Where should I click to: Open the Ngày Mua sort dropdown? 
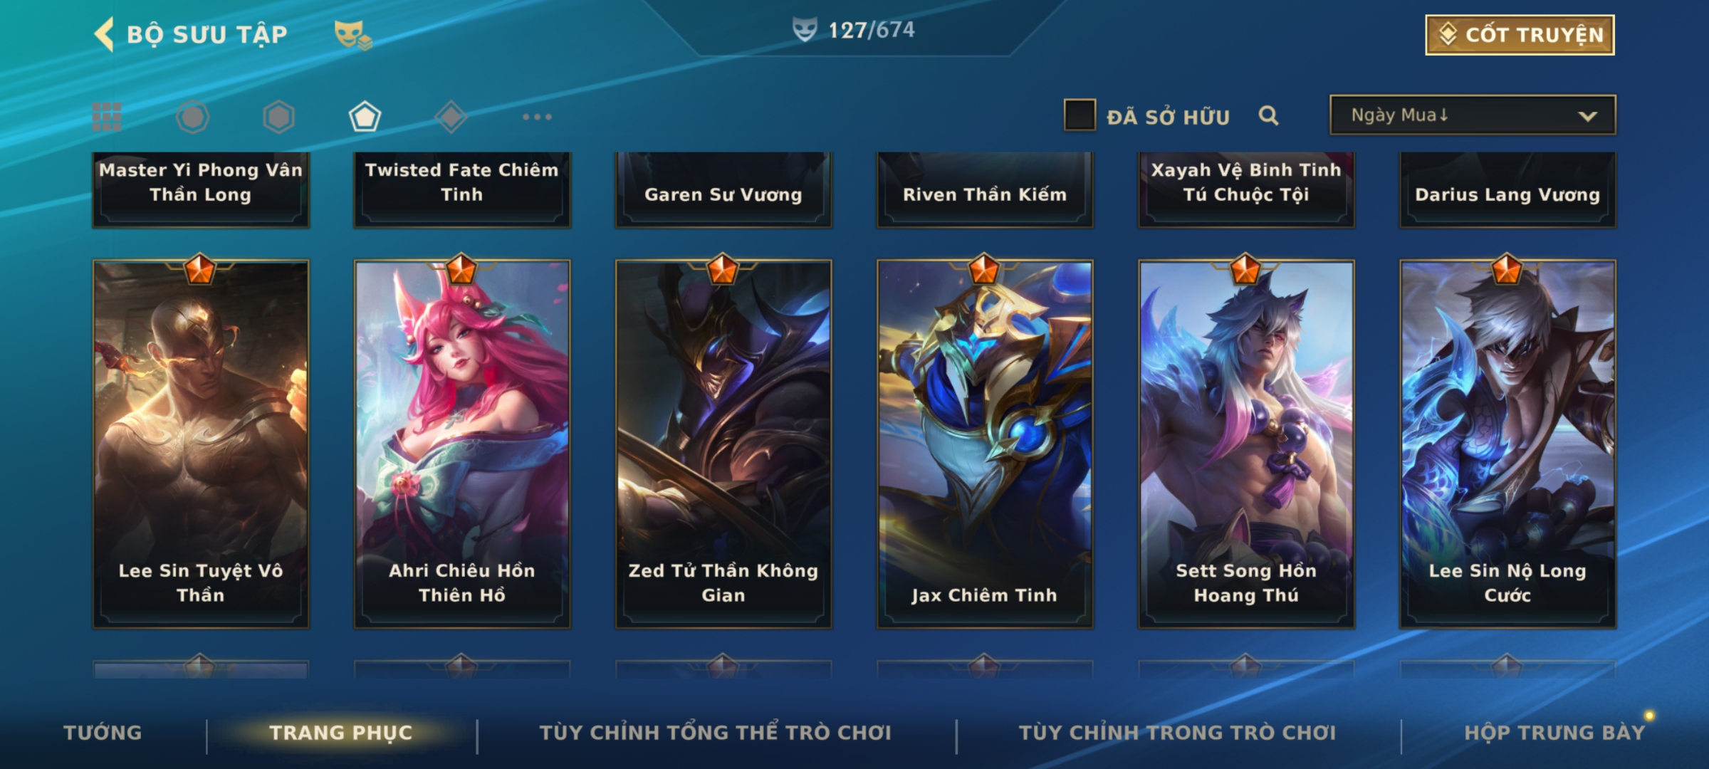1473,115
